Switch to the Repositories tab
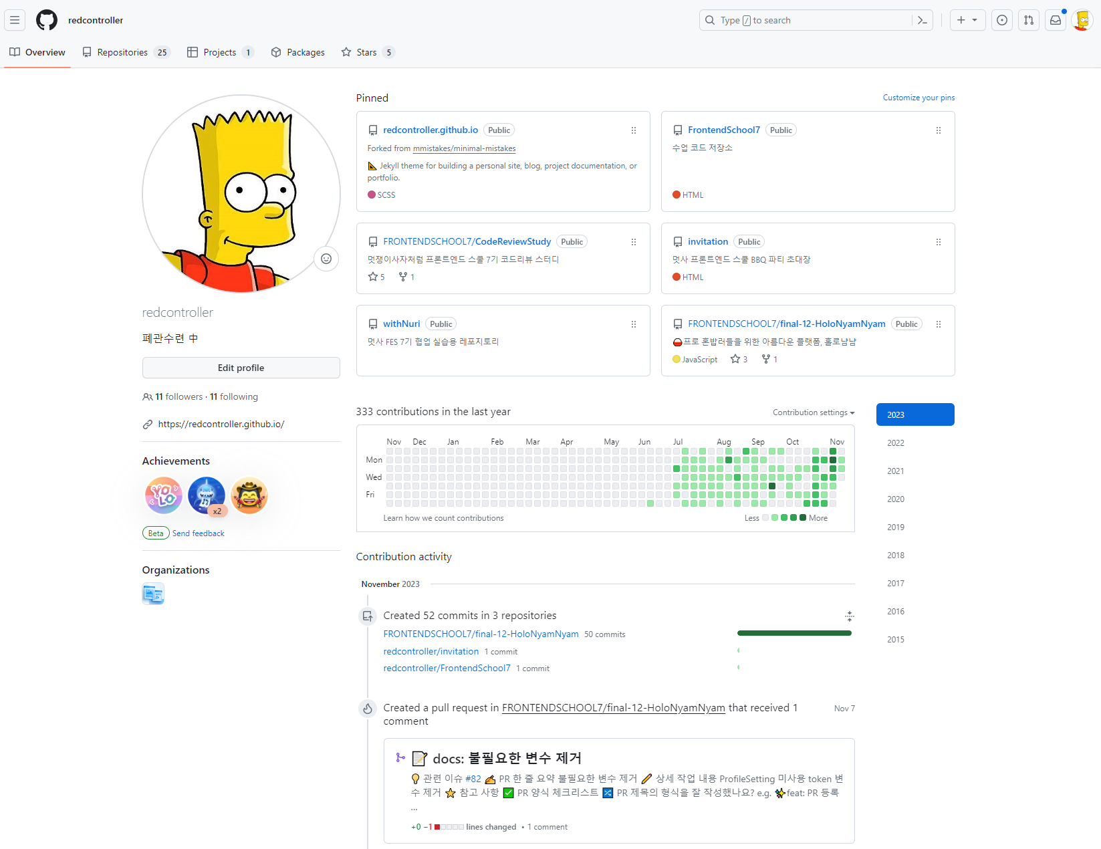 (126, 52)
